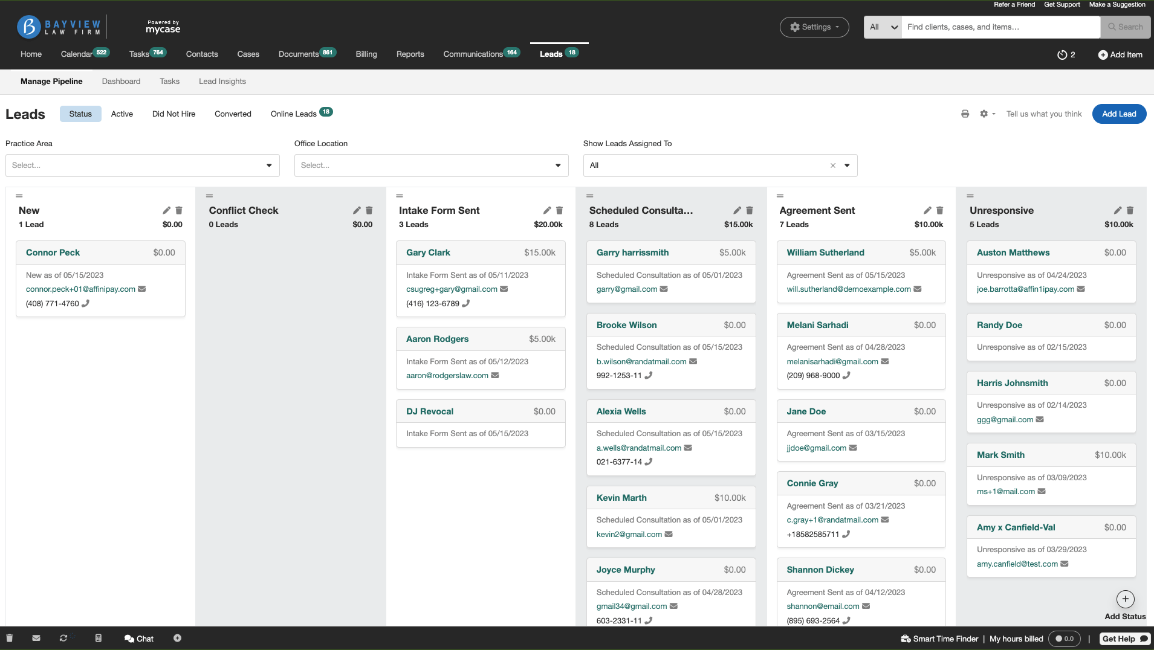Viewport: 1154px width, 650px height.
Task: Open Gary Clark lead name link
Action: (428, 253)
